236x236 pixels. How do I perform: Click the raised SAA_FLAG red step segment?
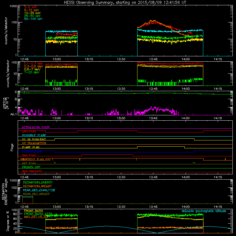(x=107, y=154)
